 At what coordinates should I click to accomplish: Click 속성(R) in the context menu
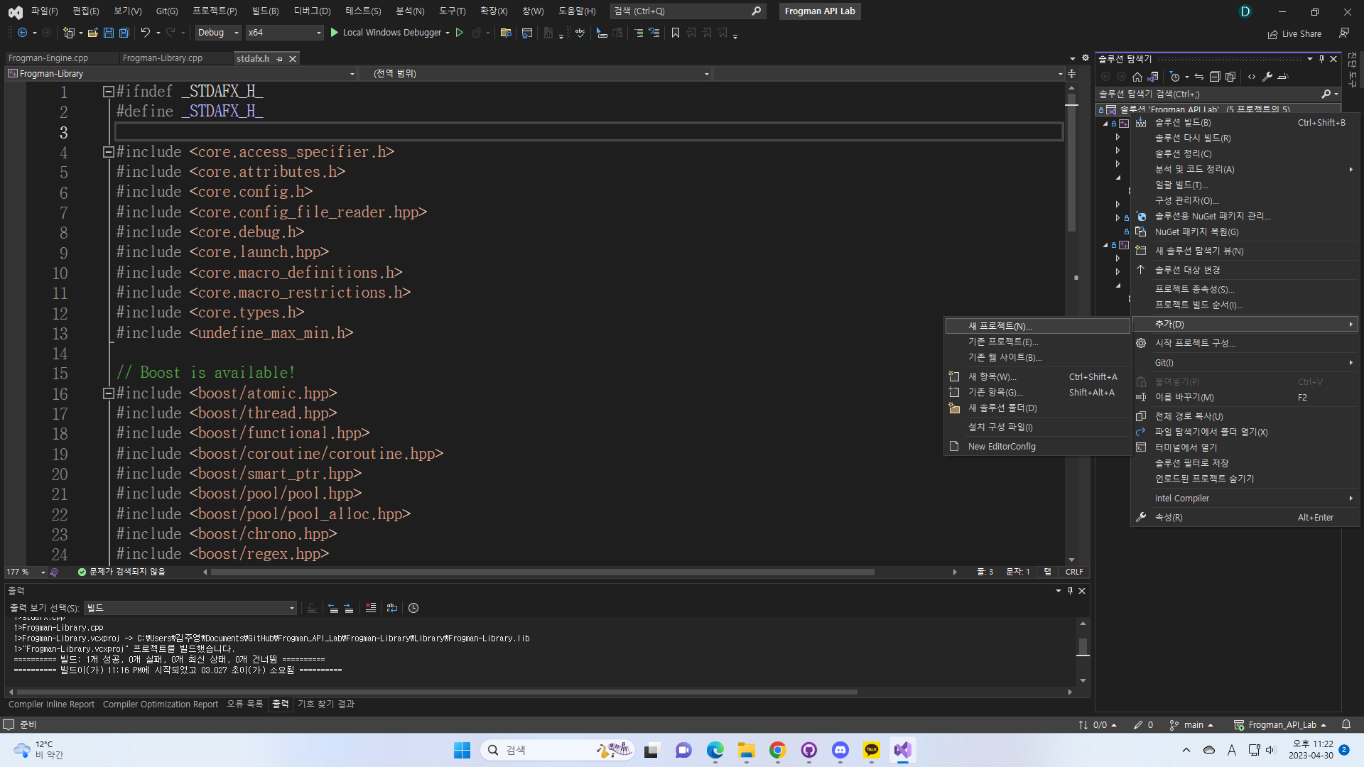1245,518
